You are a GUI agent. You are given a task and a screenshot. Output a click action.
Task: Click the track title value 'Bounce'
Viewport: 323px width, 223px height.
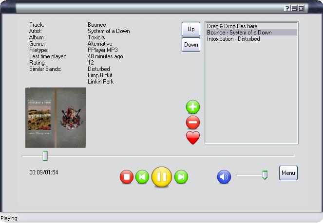97,25
